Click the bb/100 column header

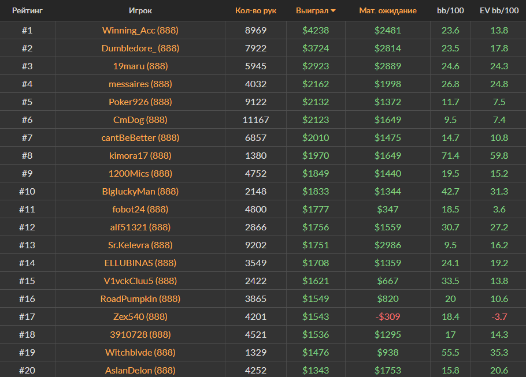[450, 10]
